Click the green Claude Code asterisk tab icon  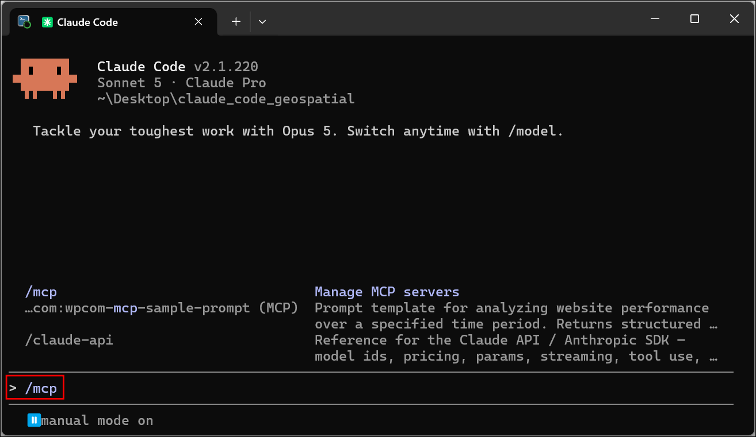coord(47,22)
